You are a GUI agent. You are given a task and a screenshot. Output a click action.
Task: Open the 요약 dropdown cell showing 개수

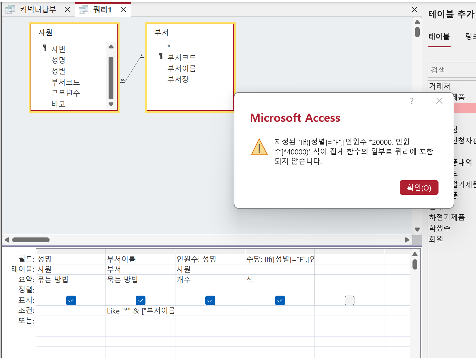210,280
